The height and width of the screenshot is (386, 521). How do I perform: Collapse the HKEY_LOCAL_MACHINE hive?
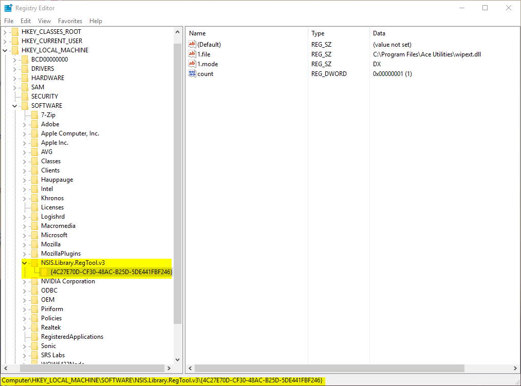pos(5,50)
